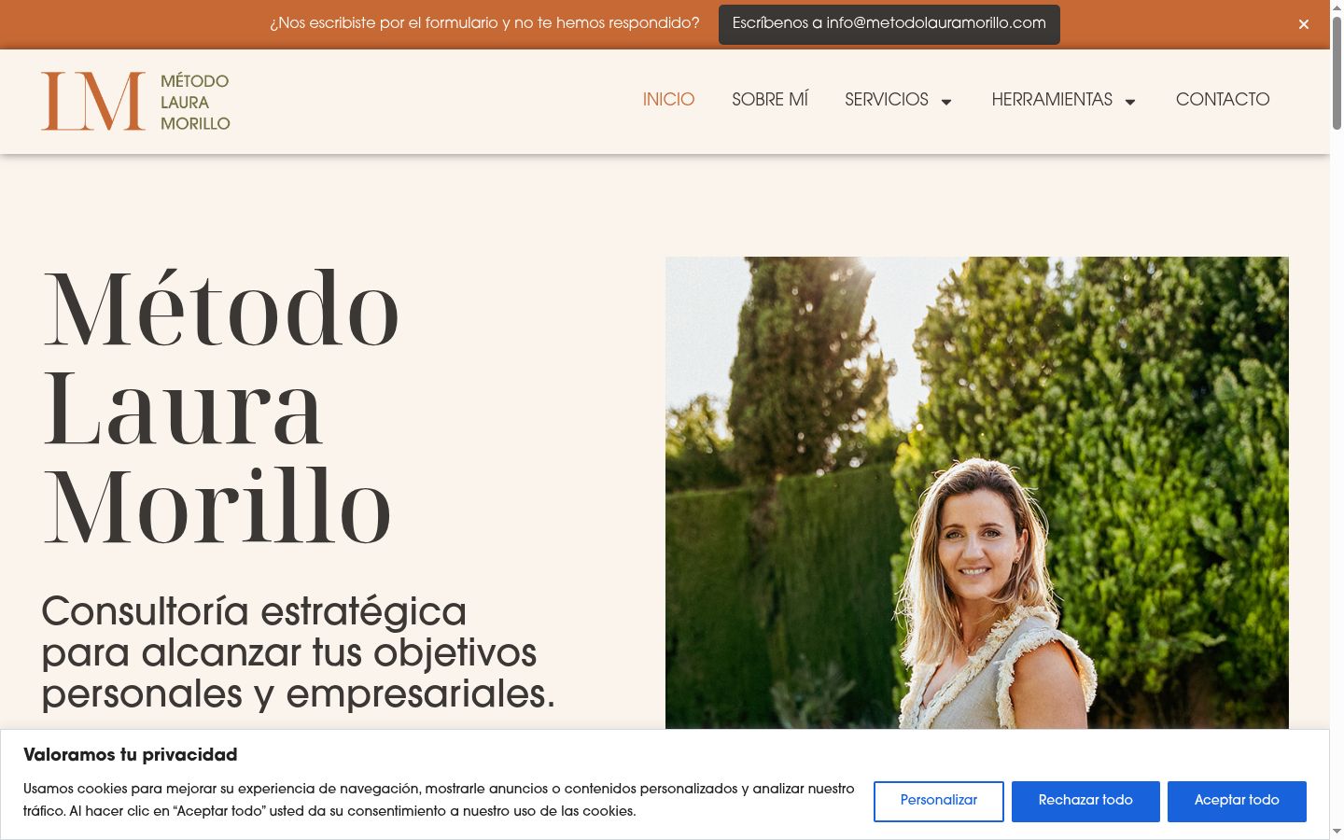Screen dimensions: 1344x840
Task: Navigate to the Contacto page
Action: (1223, 100)
